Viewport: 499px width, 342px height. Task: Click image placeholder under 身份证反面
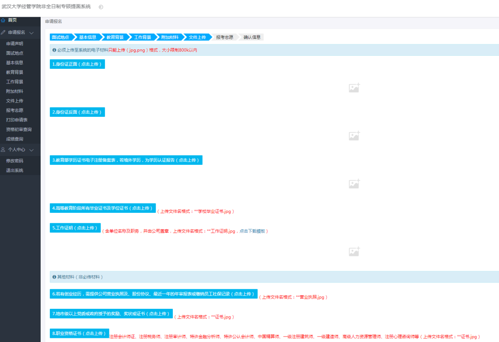[x=354, y=136]
